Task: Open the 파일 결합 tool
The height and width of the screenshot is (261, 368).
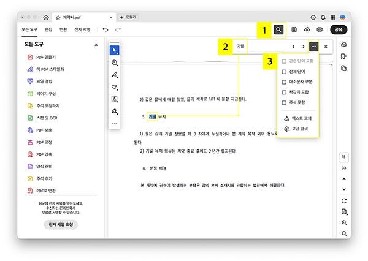Action: click(40, 81)
